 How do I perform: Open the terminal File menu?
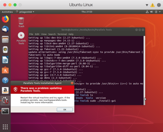[x=31, y=34]
